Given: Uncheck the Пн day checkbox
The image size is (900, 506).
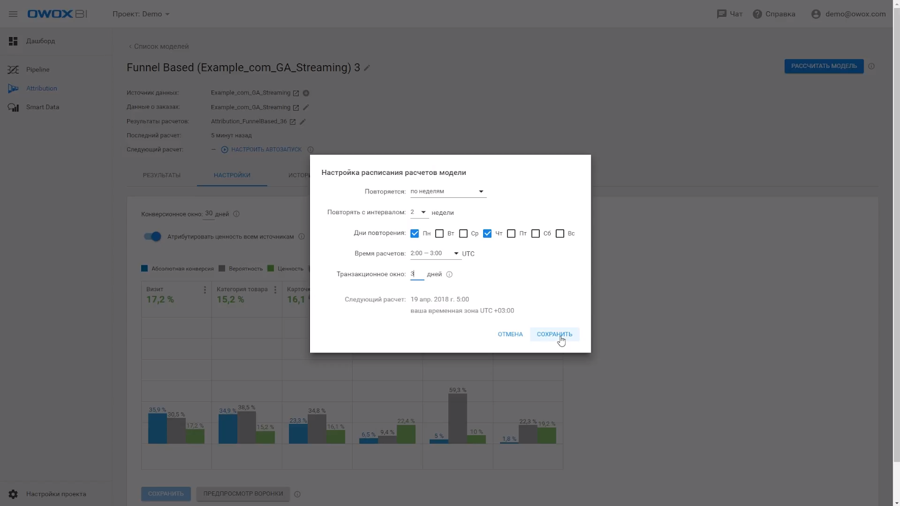Looking at the screenshot, I should (415, 233).
